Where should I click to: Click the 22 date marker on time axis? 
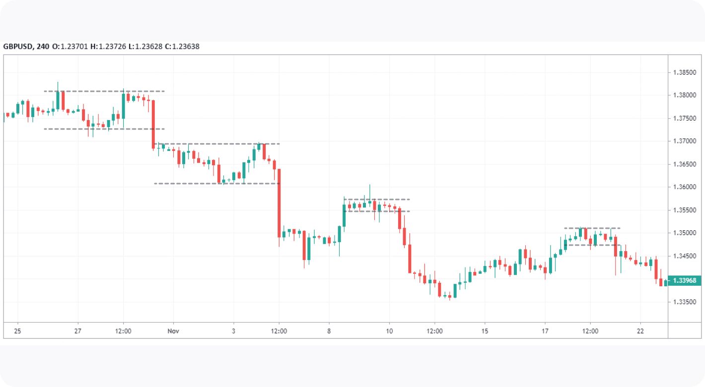[640, 331]
